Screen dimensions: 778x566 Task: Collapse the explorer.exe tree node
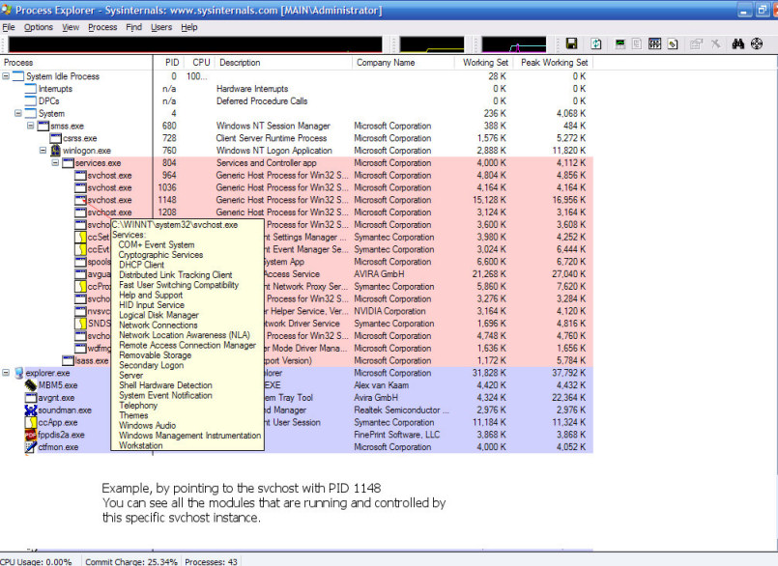tap(6, 373)
